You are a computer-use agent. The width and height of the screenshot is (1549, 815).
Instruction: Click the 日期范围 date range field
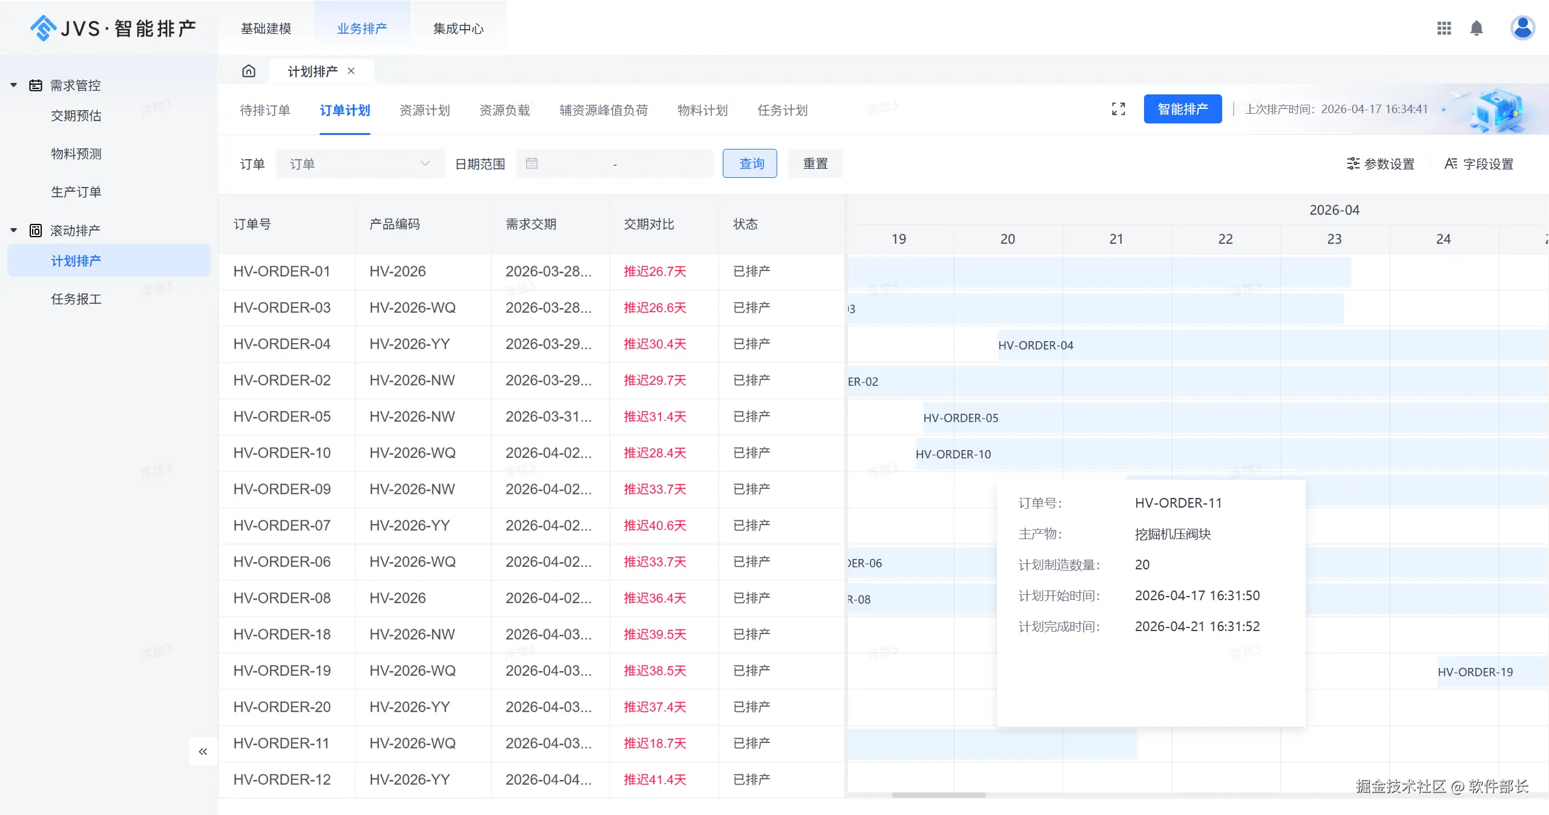pos(614,164)
